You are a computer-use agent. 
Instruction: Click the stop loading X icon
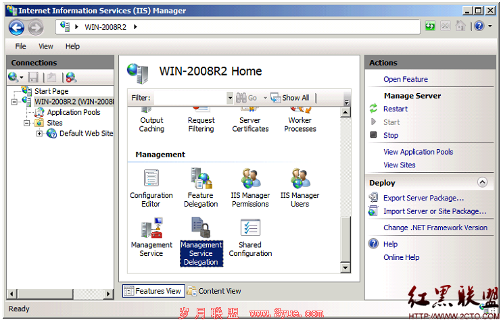pyautogui.click(x=446, y=26)
